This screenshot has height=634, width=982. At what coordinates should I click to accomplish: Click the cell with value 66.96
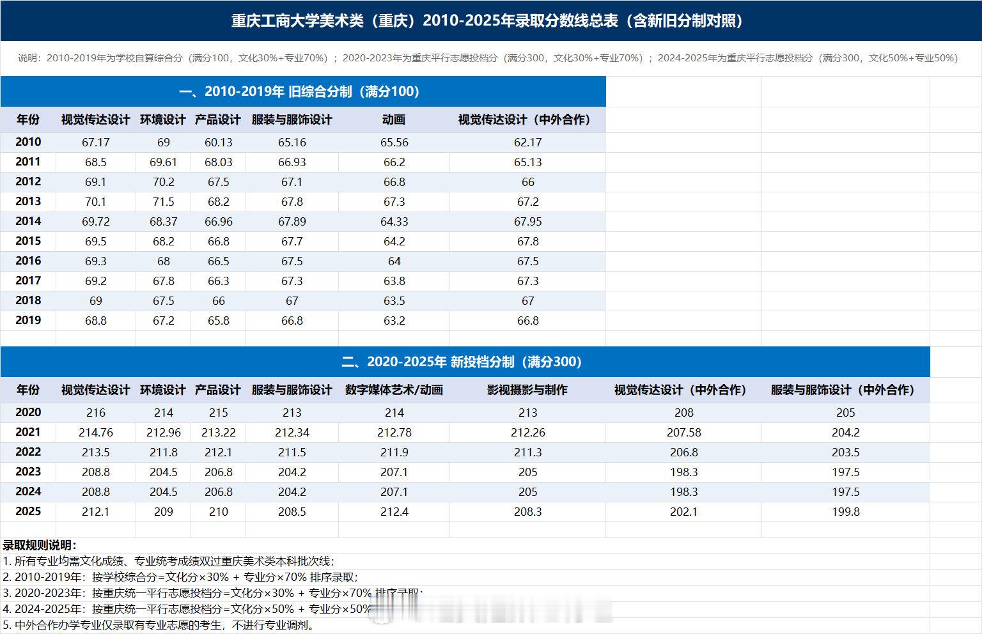[219, 222]
